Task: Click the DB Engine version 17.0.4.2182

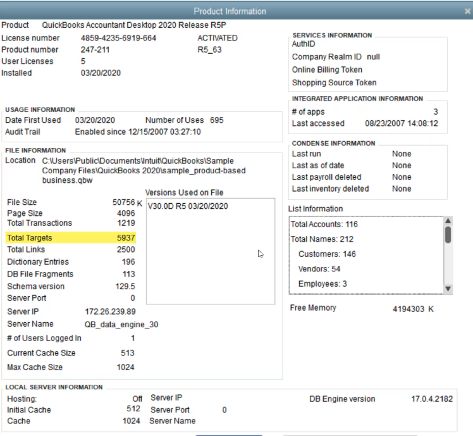Action: coord(432,399)
